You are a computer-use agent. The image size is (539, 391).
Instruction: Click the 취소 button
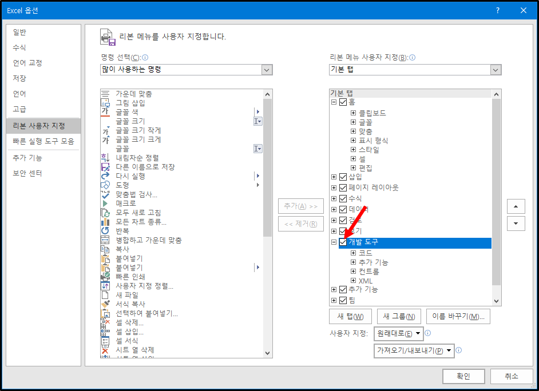pos(511,376)
